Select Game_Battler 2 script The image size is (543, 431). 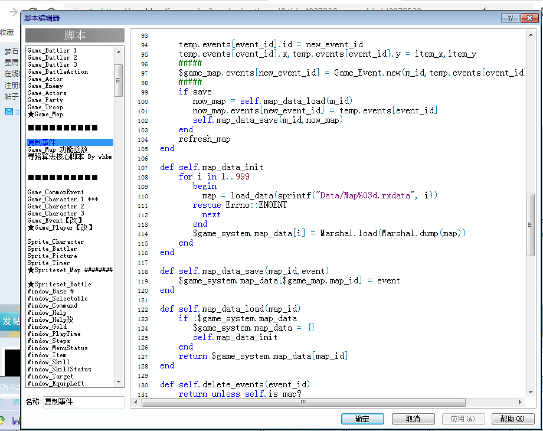click(53, 57)
